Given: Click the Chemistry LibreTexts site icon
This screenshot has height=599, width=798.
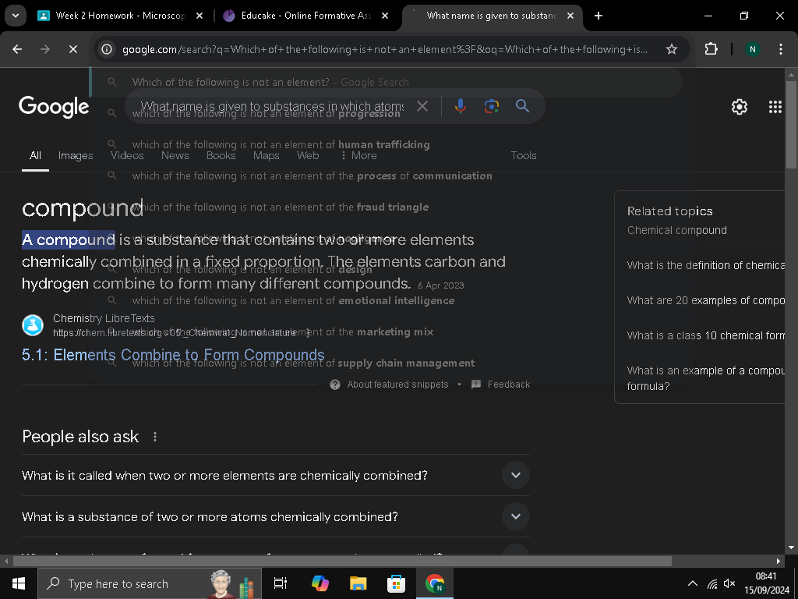Looking at the screenshot, I should [x=33, y=325].
